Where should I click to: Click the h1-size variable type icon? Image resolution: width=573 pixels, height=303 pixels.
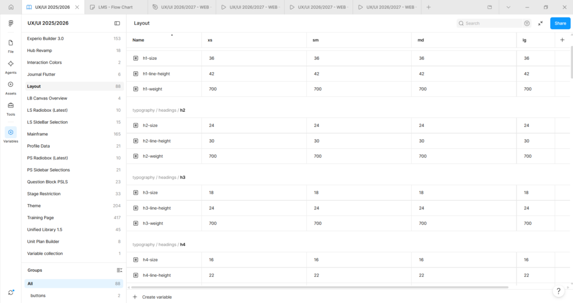pos(135,58)
